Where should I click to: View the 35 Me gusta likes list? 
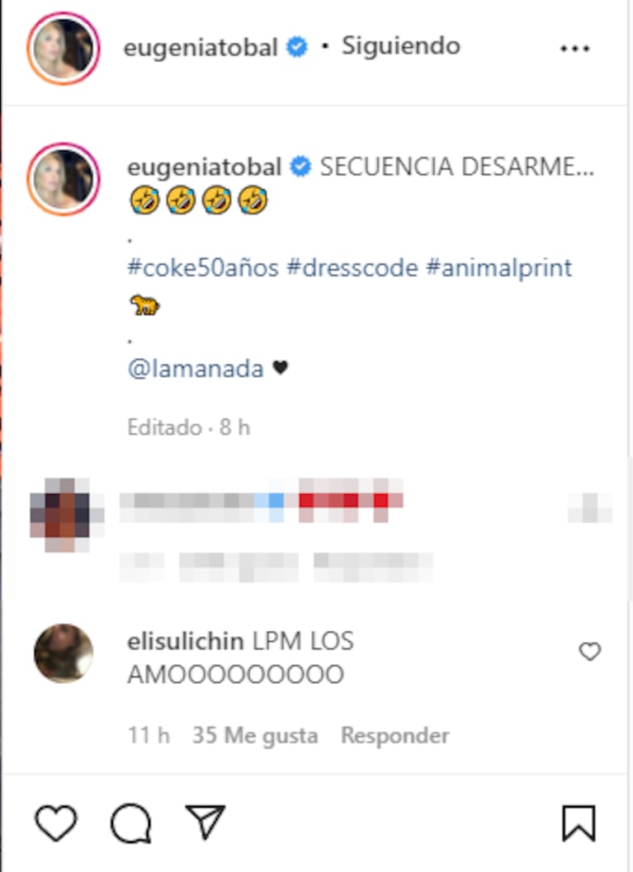tap(255, 736)
